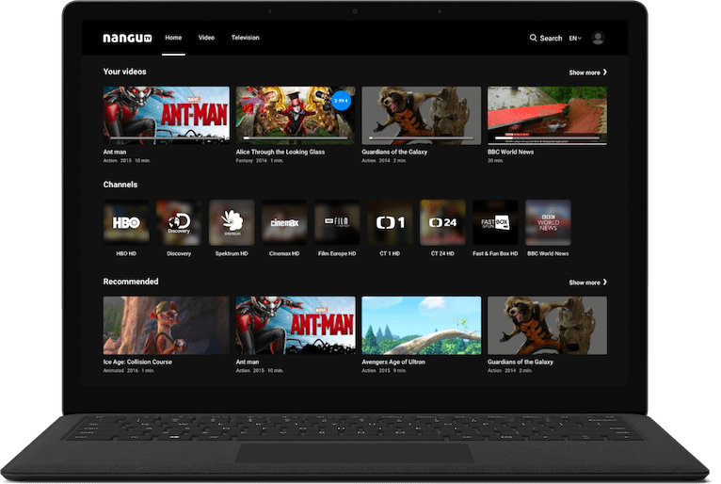
Task: Select the Spektrum HD channel icon
Action: (232, 222)
